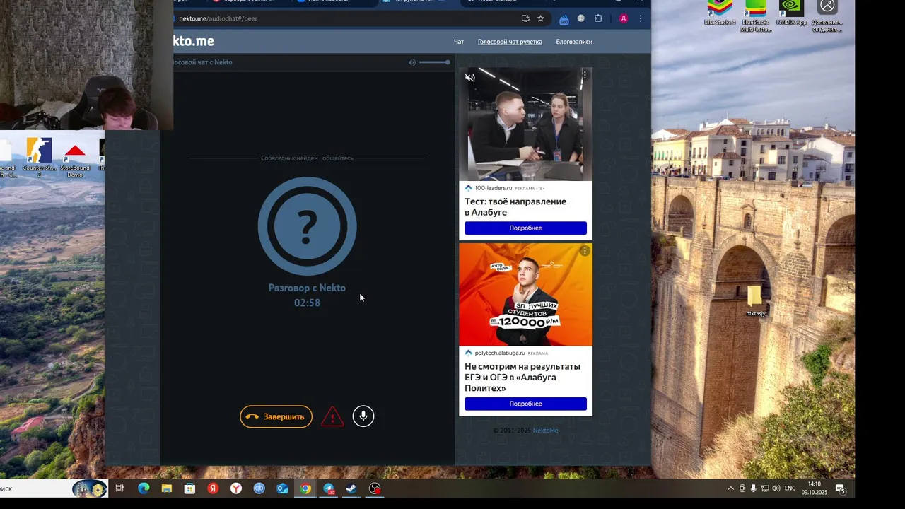Viewport: 905px width, 509px height.
Task: Mute chat sound with the speaker icon
Action: 412,62
